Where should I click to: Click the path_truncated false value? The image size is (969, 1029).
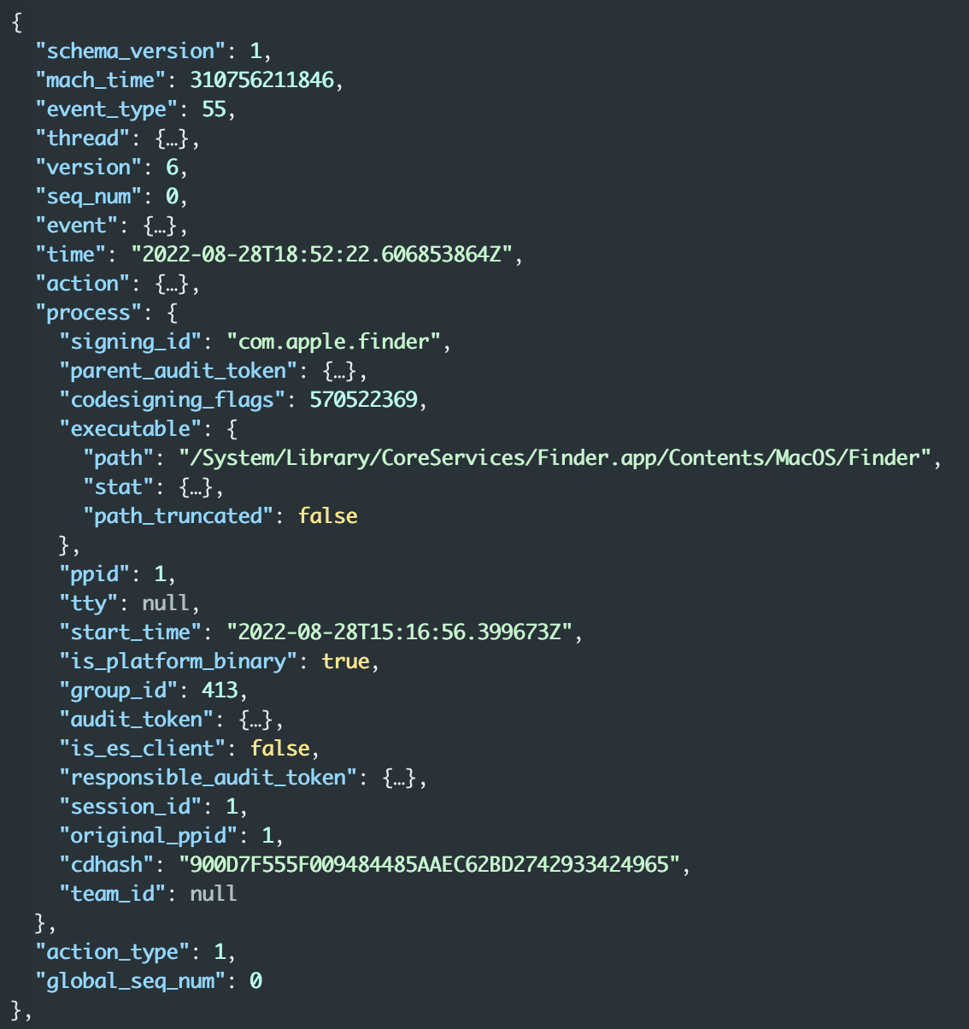coord(327,516)
